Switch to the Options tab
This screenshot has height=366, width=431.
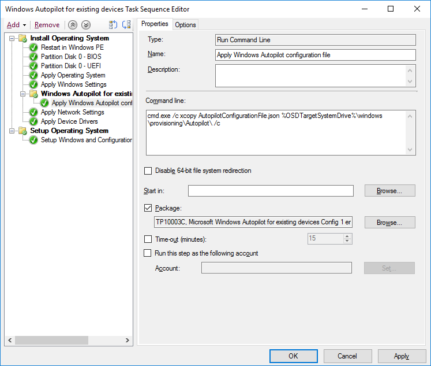pyautogui.click(x=185, y=25)
